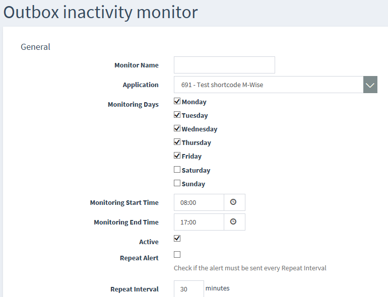Viewport: 388px width, 297px height.
Task: Enable the Repeat Alert checkbox
Action: pos(177,255)
